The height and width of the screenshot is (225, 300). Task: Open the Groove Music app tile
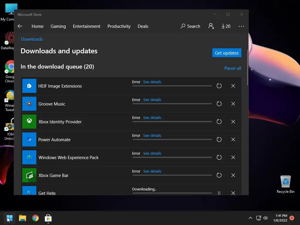(29, 104)
